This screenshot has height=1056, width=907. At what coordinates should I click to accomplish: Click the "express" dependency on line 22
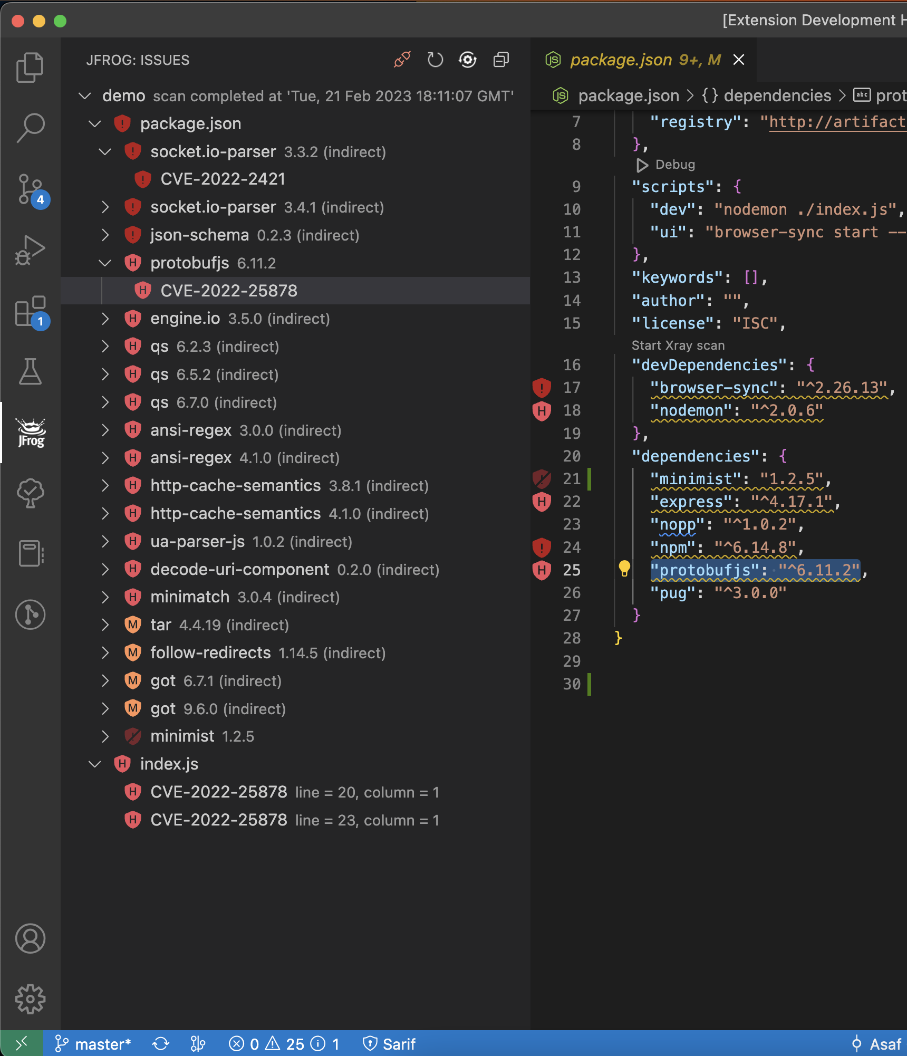click(x=691, y=502)
